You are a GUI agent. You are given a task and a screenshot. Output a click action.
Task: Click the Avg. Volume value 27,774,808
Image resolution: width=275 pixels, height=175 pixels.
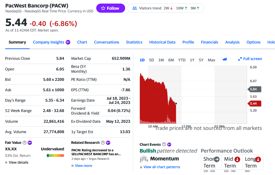(x=54, y=132)
